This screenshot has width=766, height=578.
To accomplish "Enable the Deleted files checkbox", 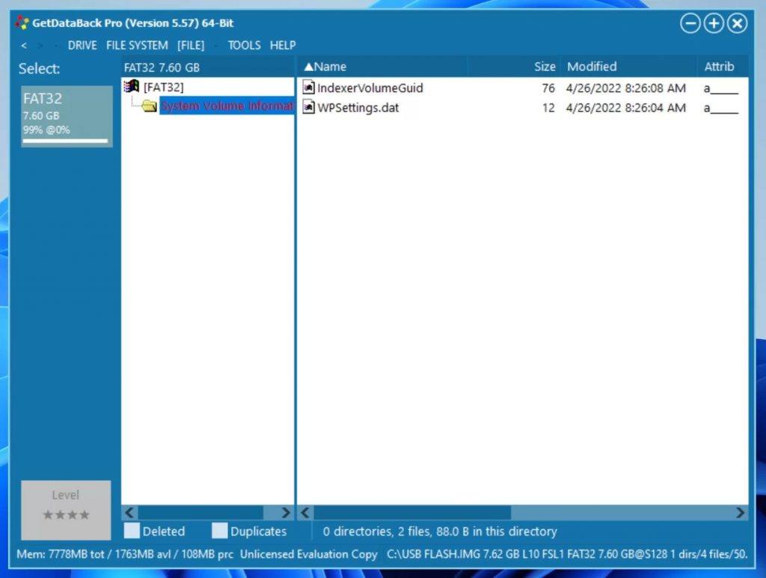I will tap(132, 531).
